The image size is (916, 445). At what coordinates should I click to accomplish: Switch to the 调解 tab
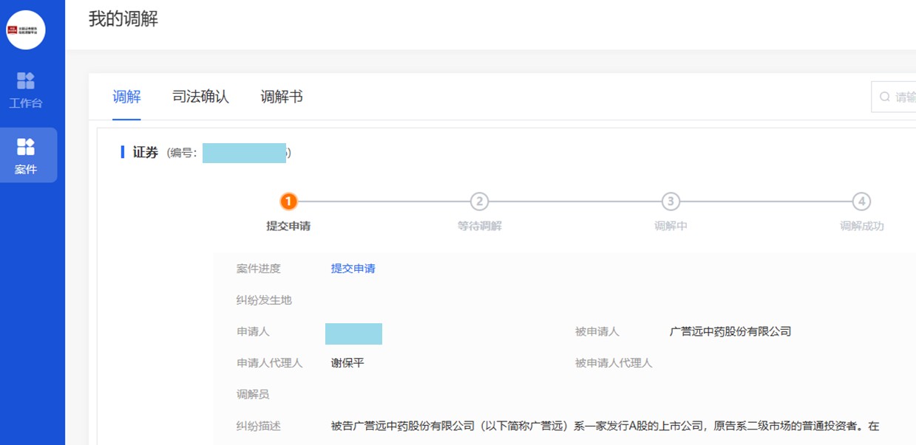click(126, 97)
